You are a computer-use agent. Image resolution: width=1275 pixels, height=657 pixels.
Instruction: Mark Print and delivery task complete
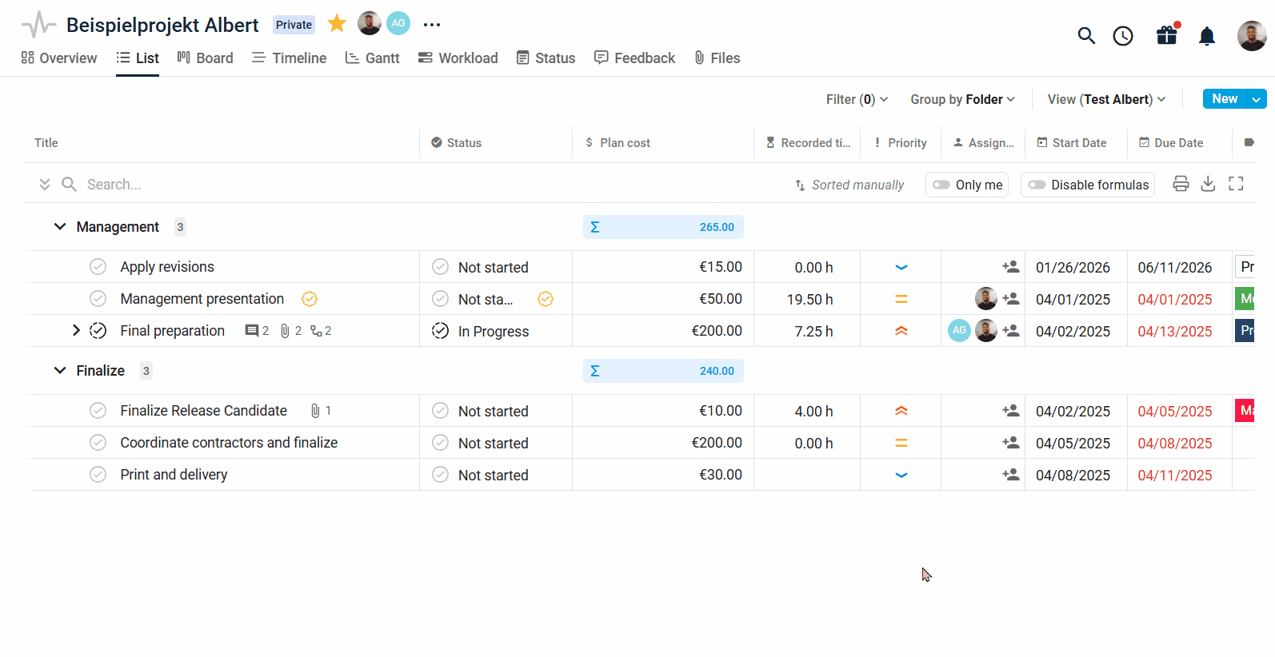(x=98, y=475)
